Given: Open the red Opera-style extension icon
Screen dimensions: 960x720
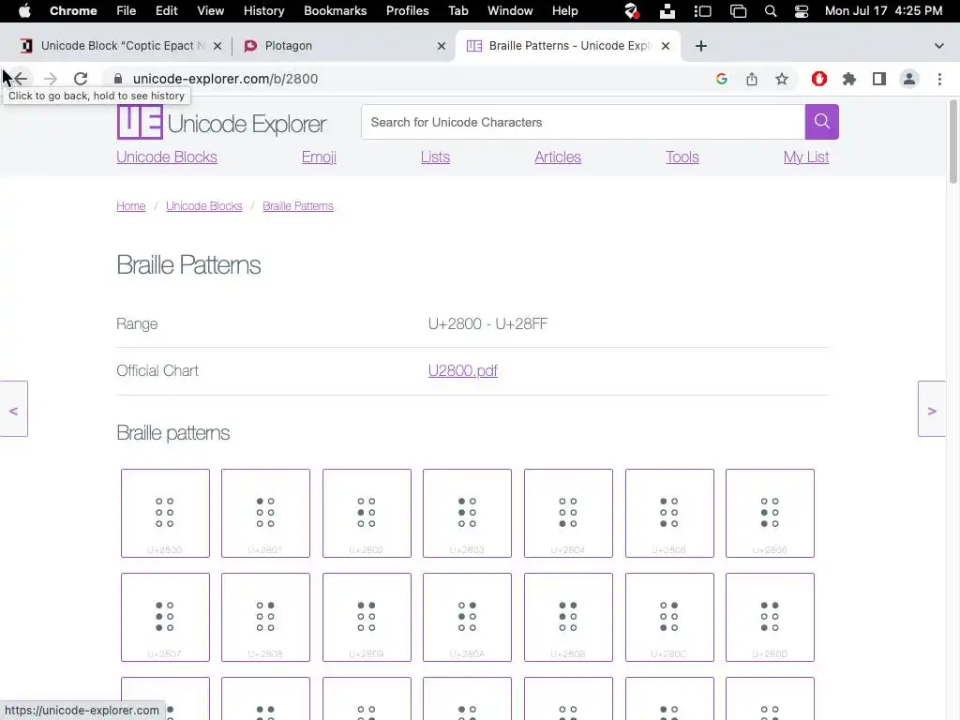Looking at the screenshot, I should click(819, 79).
